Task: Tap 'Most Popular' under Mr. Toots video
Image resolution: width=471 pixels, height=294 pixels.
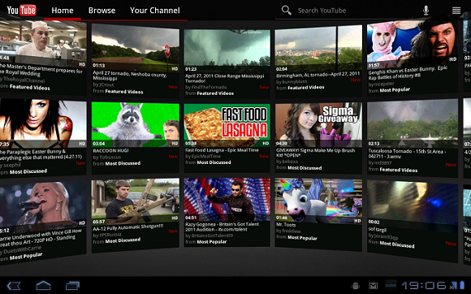Action: coord(302,238)
